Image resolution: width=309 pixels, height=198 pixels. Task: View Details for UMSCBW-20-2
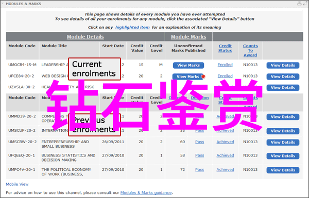click(283, 142)
